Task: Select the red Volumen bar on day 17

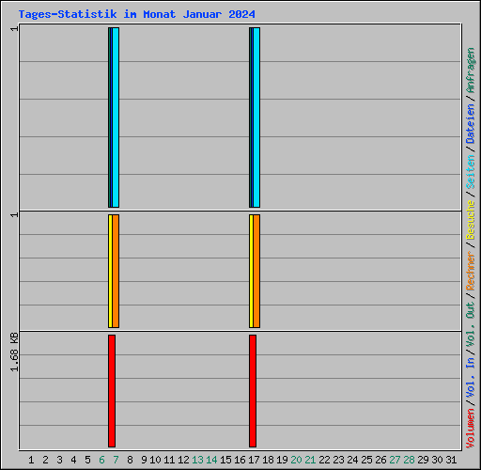Action: click(x=253, y=391)
